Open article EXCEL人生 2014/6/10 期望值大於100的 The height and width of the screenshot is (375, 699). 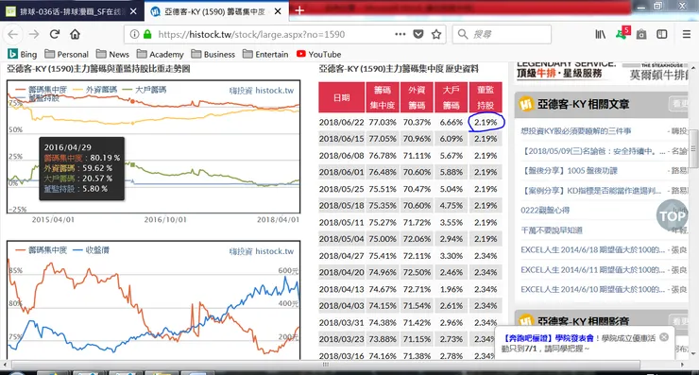tap(593, 289)
